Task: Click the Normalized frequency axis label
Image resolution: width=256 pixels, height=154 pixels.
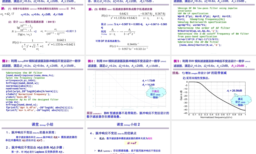Action: pos(217,117)
